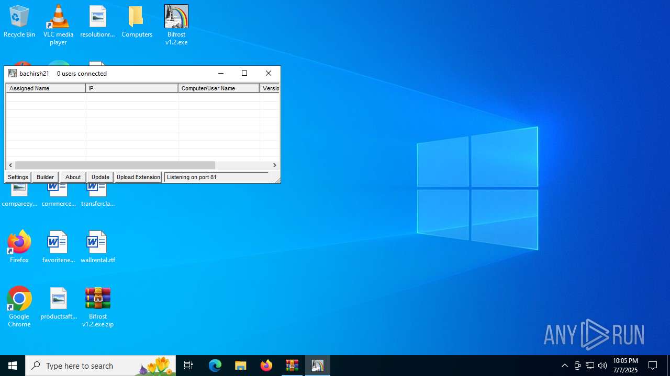Open the volume tray icon
Image resolution: width=670 pixels, height=376 pixels.
click(x=602, y=366)
